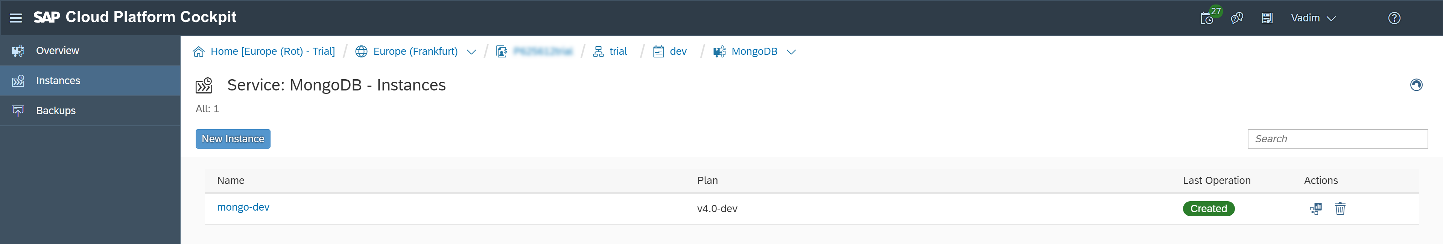Viewport: 1443px width, 244px height.
Task: Select Instances in the sidebar
Action: pos(58,80)
